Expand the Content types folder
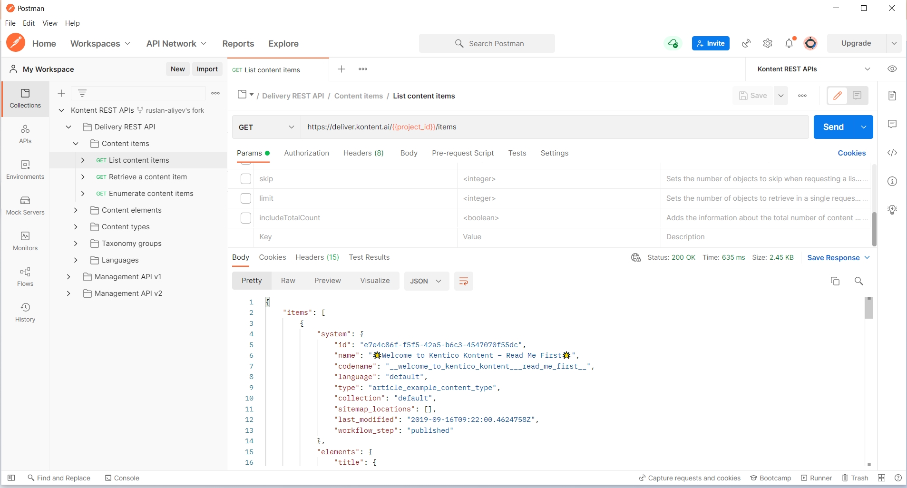 [x=76, y=227]
